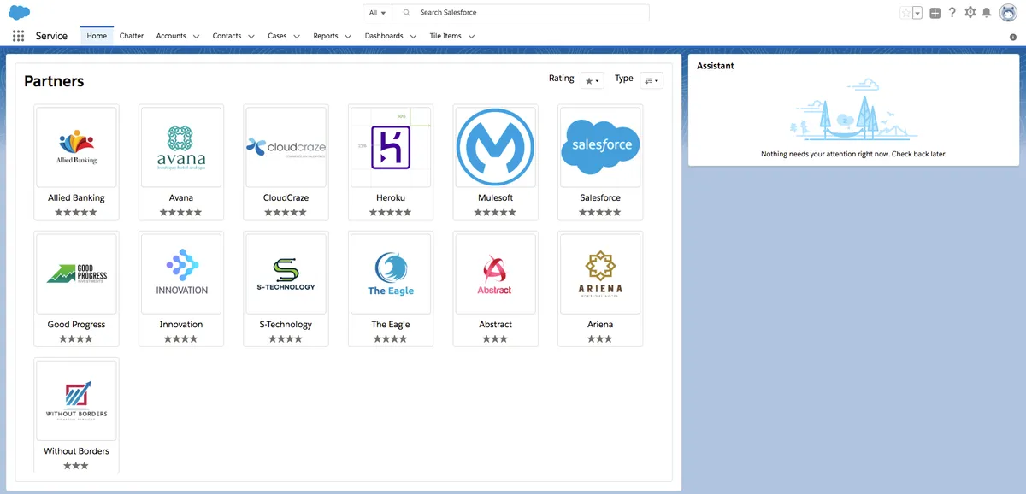Open the user profile avatar

point(1008,13)
